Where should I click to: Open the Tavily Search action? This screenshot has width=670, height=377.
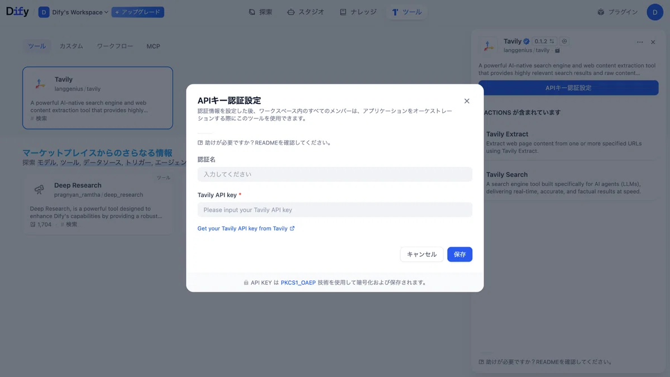tap(568, 183)
